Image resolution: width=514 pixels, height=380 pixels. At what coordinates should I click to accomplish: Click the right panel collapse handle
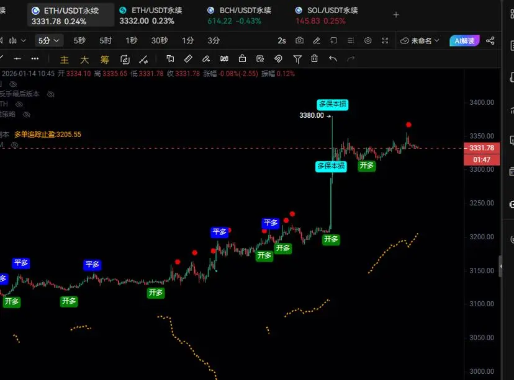tap(500, 267)
